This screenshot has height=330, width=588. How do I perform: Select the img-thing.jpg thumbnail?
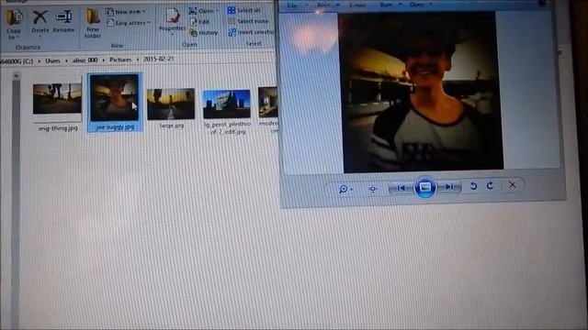click(x=57, y=99)
